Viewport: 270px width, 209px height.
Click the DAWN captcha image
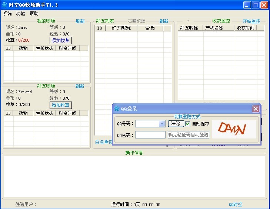pyautogui.click(x=234, y=129)
